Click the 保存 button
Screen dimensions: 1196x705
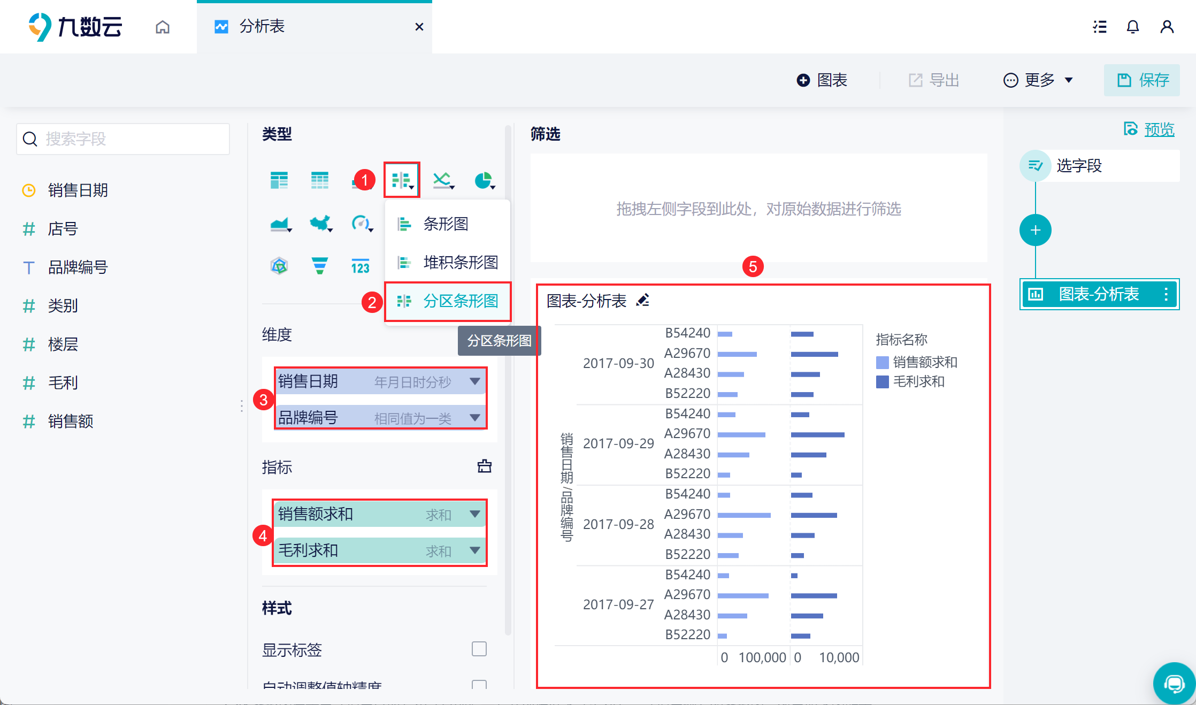1142,80
